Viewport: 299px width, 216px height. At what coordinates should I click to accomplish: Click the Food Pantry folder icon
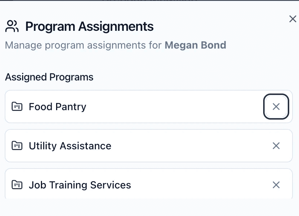(17, 107)
